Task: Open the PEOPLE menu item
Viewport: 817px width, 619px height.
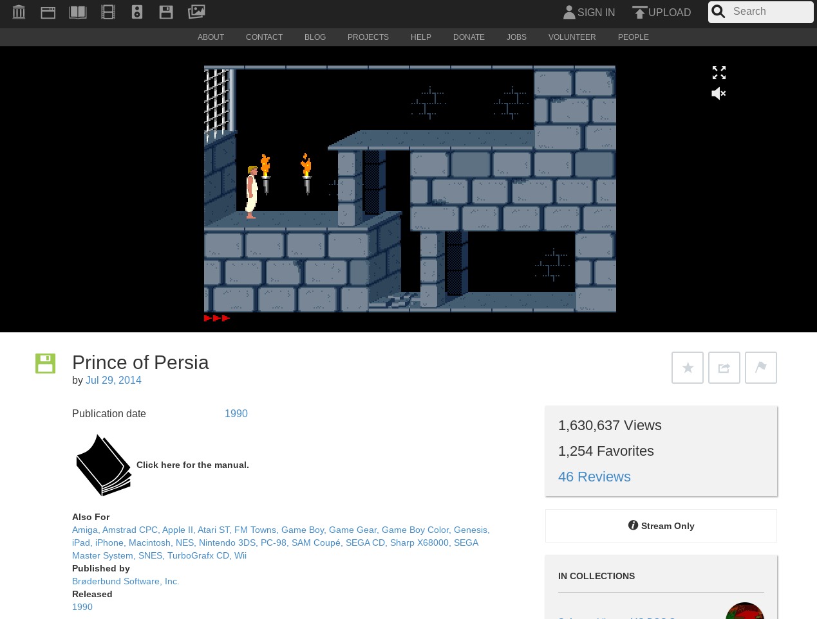Action: click(x=633, y=37)
